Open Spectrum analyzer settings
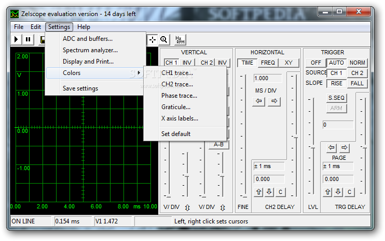Image resolution: width=385 pixels, height=241 pixels. 95,50
